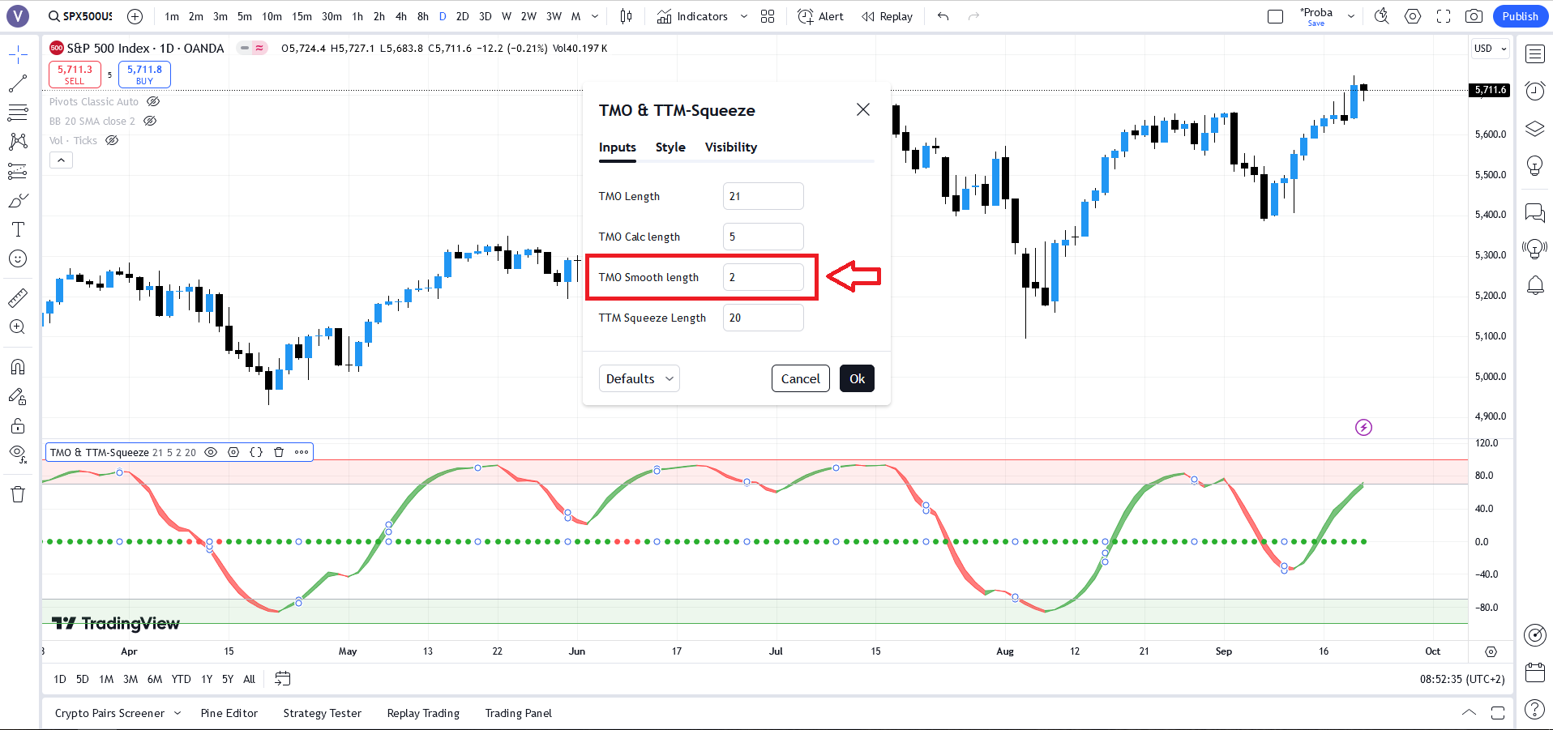Screen dimensions: 1553x730
Task: Open more options for TMO & TTM-Squeeze
Action: click(x=302, y=452)
